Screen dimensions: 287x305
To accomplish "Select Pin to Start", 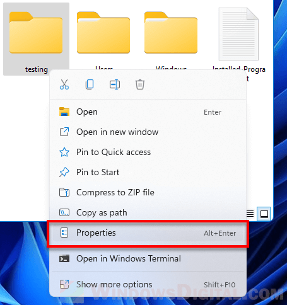I will [148, 172].
